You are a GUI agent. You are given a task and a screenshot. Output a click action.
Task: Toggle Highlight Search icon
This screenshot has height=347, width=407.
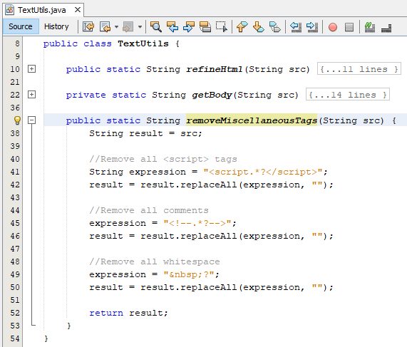(x=205, y=27)
